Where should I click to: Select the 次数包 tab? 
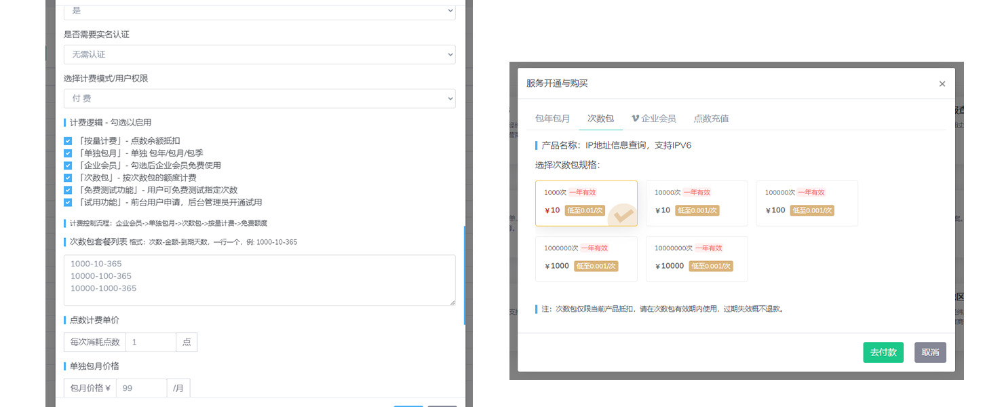coord(600,118)
